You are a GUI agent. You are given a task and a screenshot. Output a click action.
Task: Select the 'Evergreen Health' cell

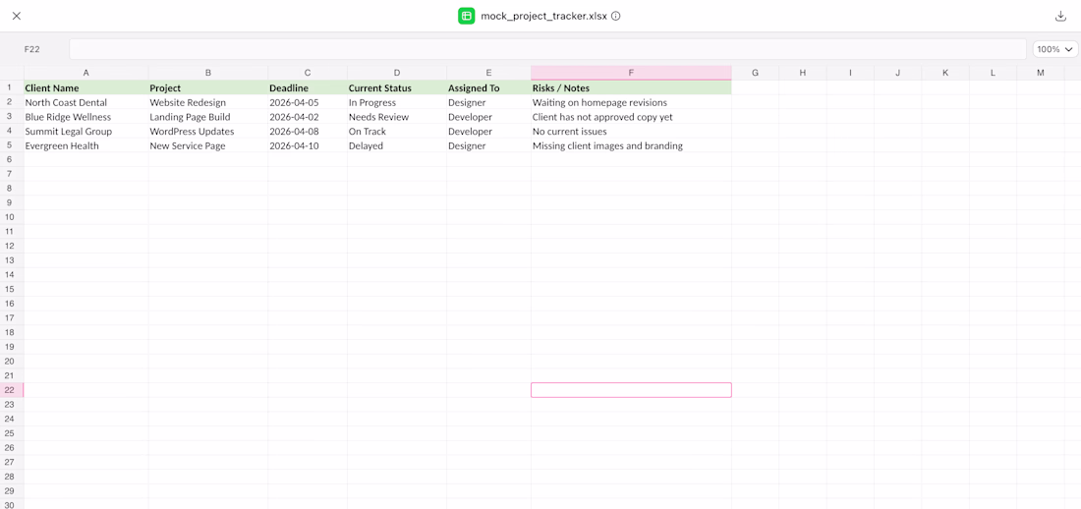coord(86,145)
